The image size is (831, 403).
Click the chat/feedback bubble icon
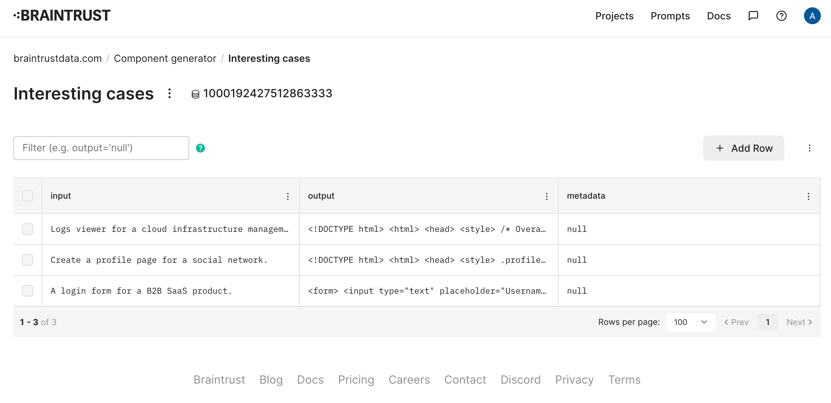pos(754,16)
